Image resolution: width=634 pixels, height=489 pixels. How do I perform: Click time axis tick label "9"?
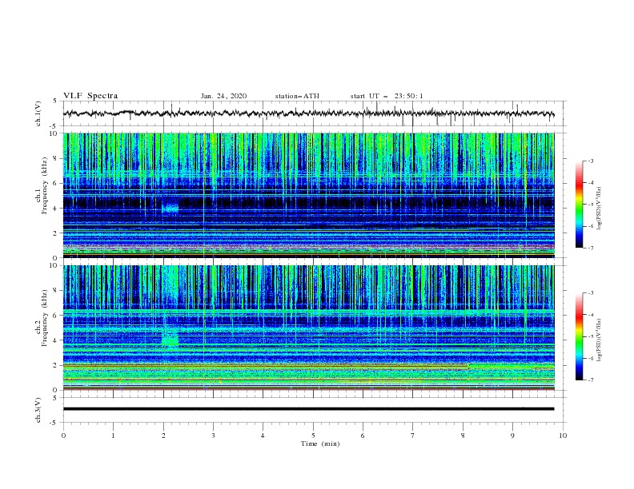click(512, 435)
